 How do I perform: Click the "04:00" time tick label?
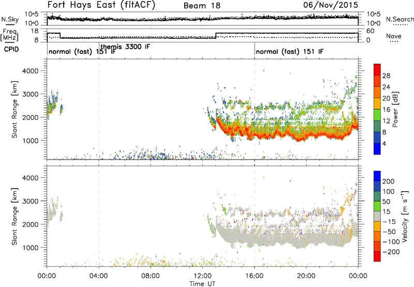[98, 276]
